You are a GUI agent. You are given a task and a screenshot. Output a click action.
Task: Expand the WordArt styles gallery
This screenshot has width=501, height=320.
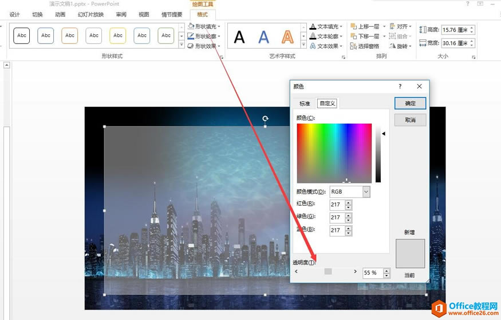[304, 45]
